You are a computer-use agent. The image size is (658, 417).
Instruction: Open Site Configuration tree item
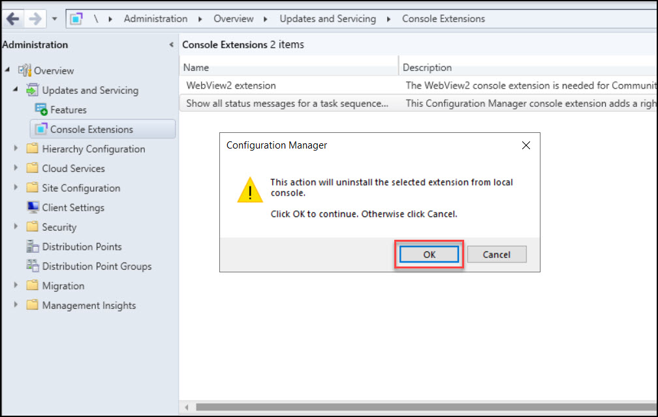(81, 188)
